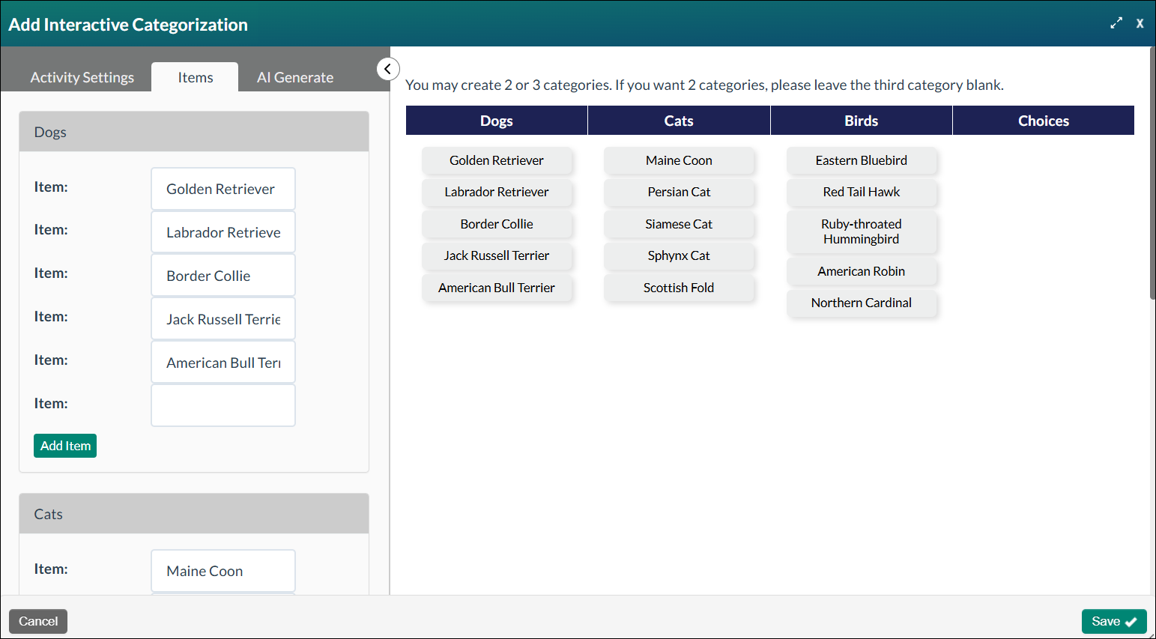
Task: Cancel the categorization activity
Action: pos(37,621)
